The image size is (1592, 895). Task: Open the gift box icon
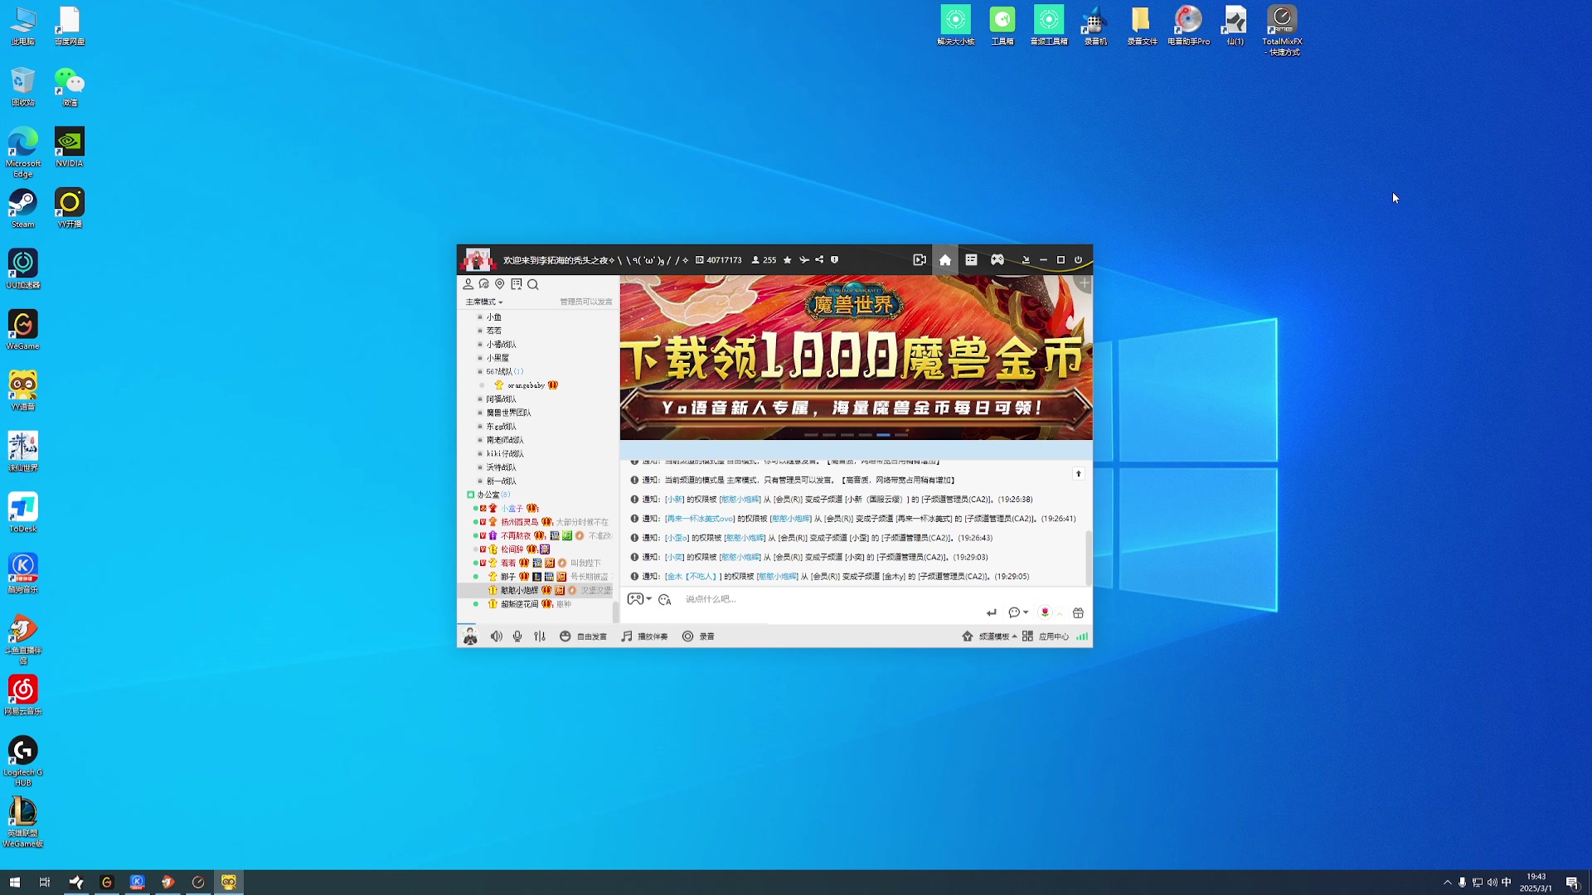tap(1078, 613)
